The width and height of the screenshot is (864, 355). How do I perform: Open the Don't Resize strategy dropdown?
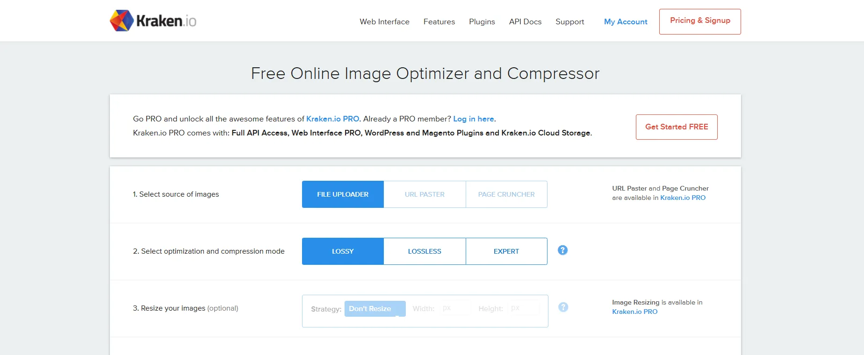click(375, 309)
